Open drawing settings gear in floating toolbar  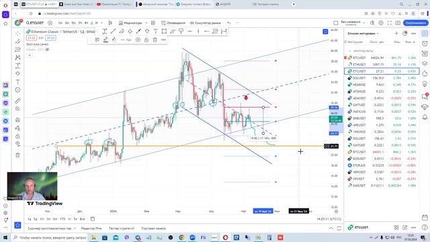[x=138, y=40]
